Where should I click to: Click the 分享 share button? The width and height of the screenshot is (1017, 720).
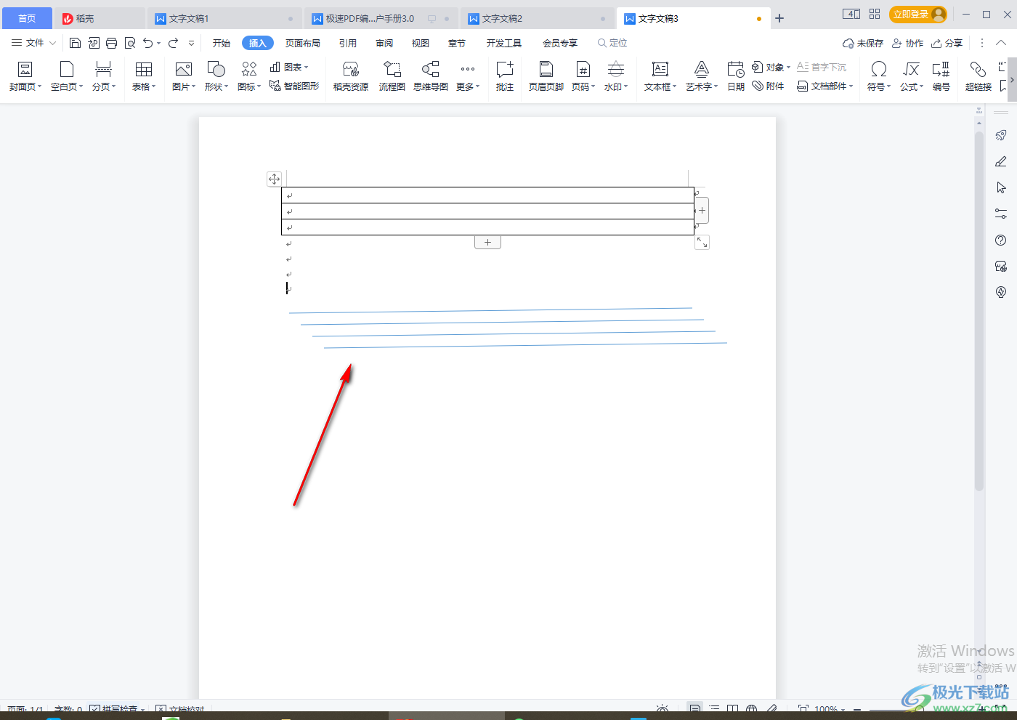coord(947,43)
